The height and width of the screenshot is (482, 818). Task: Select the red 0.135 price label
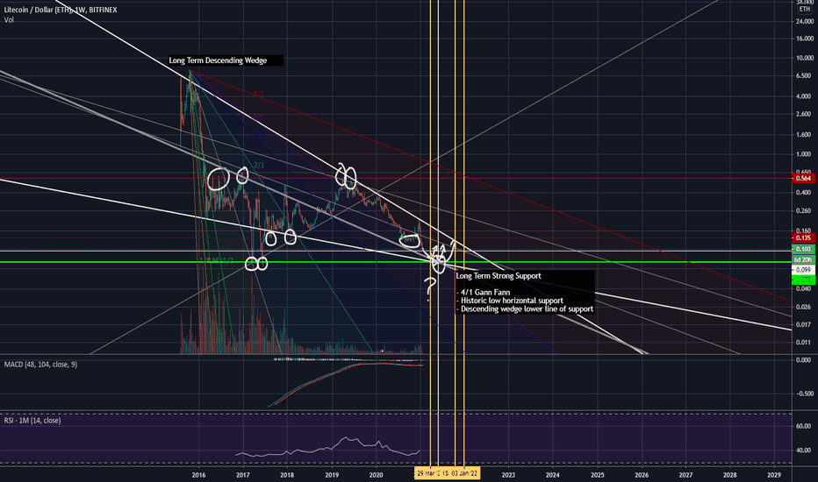click(x=803, y=238)
